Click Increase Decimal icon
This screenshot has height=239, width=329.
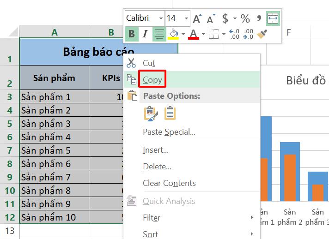click(x=234, y=34)
